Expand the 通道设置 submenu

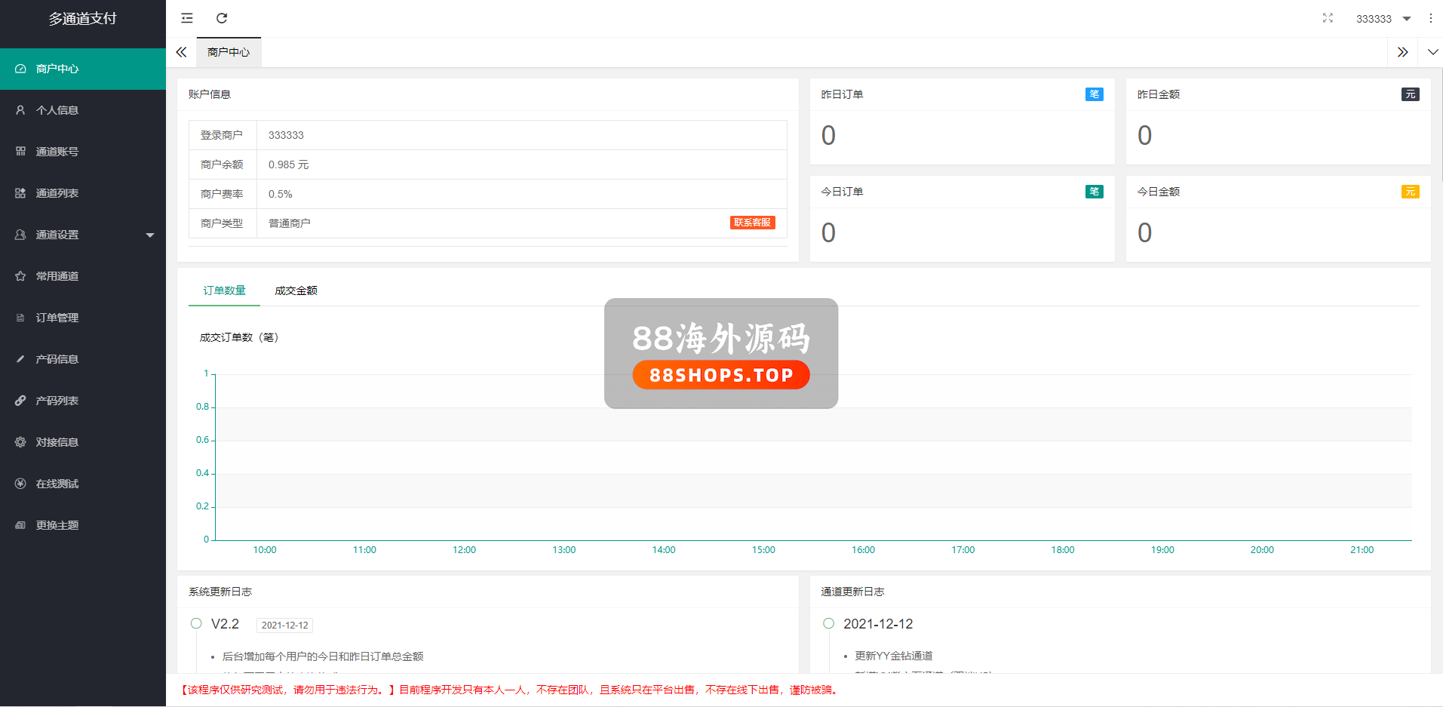click(x=83, y=235)
